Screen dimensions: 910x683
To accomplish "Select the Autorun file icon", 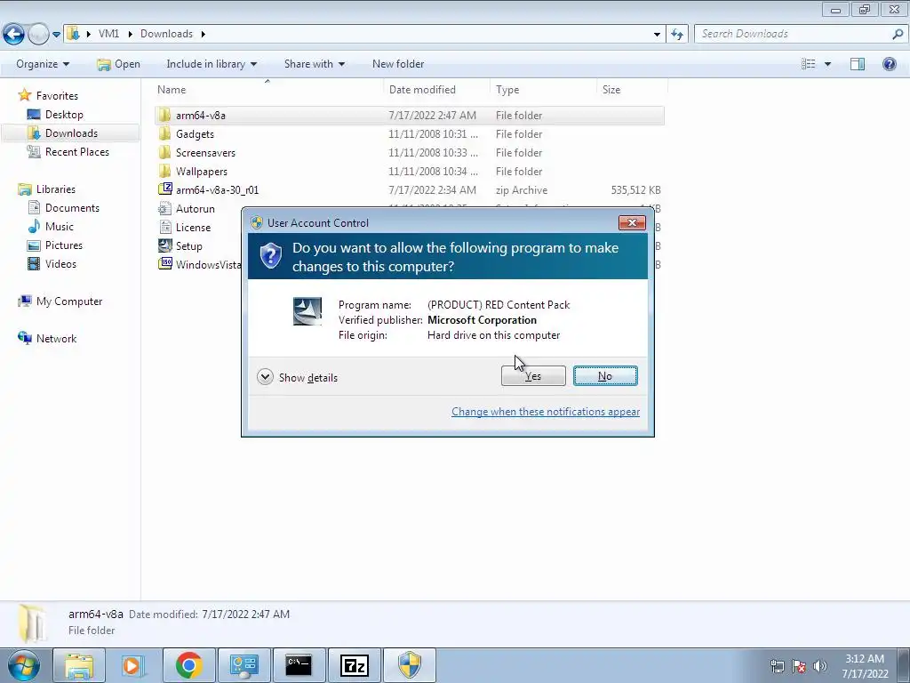I will tap(164, 208).
